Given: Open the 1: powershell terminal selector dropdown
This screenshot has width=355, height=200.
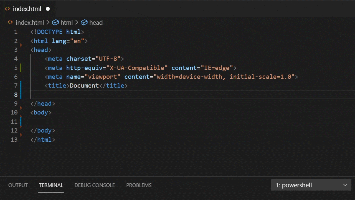Looking at the screenshot, I should pyautogui.click(x=311, y=185).
